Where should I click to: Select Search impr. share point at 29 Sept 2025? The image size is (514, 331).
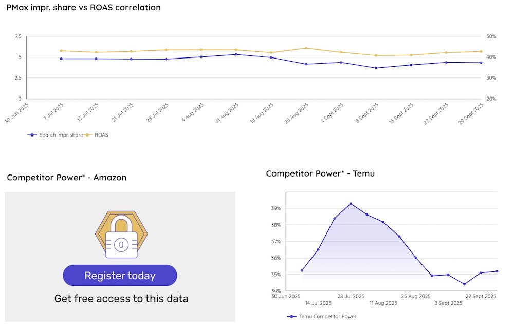(x=481, y=63)
